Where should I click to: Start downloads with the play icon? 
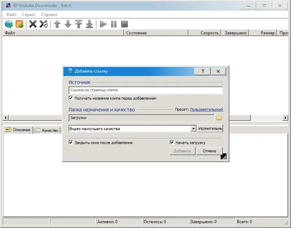(x=103, y=24)
